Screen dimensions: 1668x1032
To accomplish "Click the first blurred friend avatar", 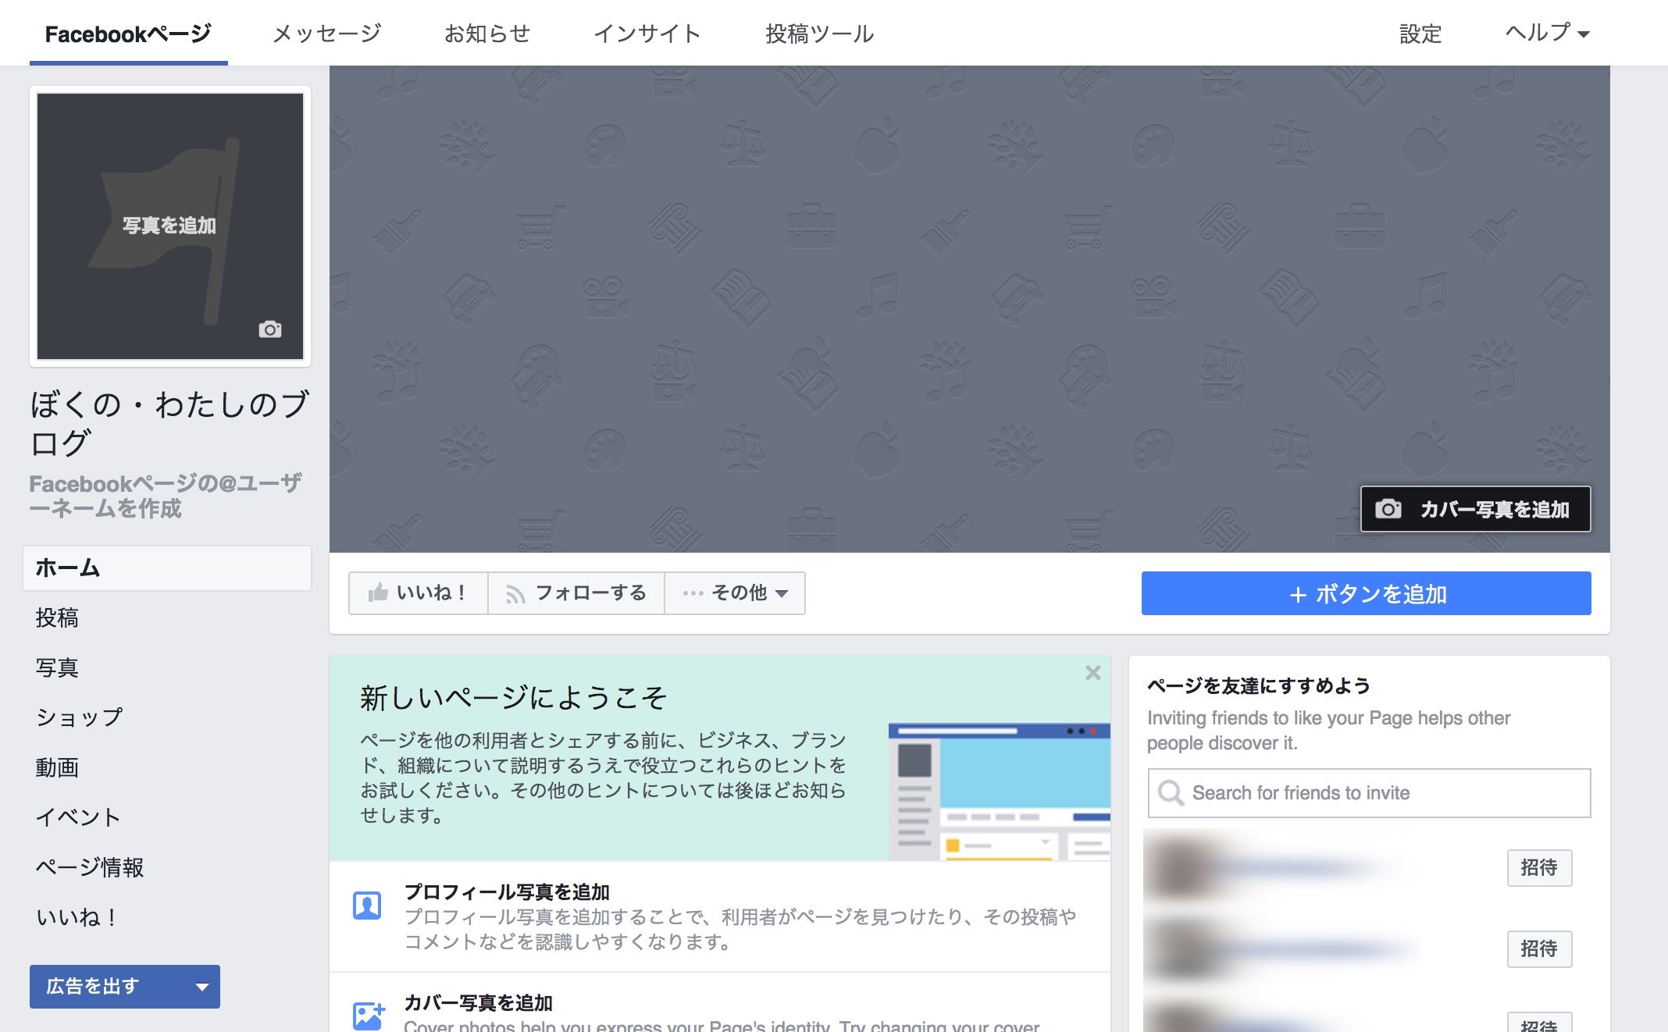I will coord(1182,867).
